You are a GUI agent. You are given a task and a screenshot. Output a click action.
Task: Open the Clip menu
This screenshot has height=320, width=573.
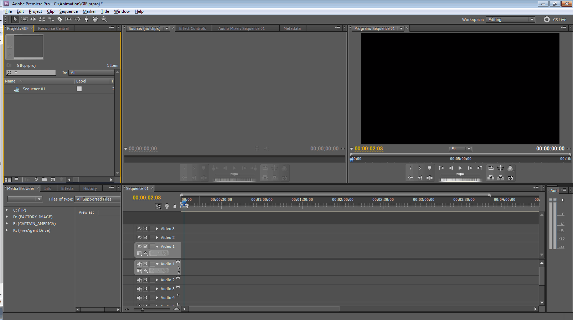click(x=51, y=11)
